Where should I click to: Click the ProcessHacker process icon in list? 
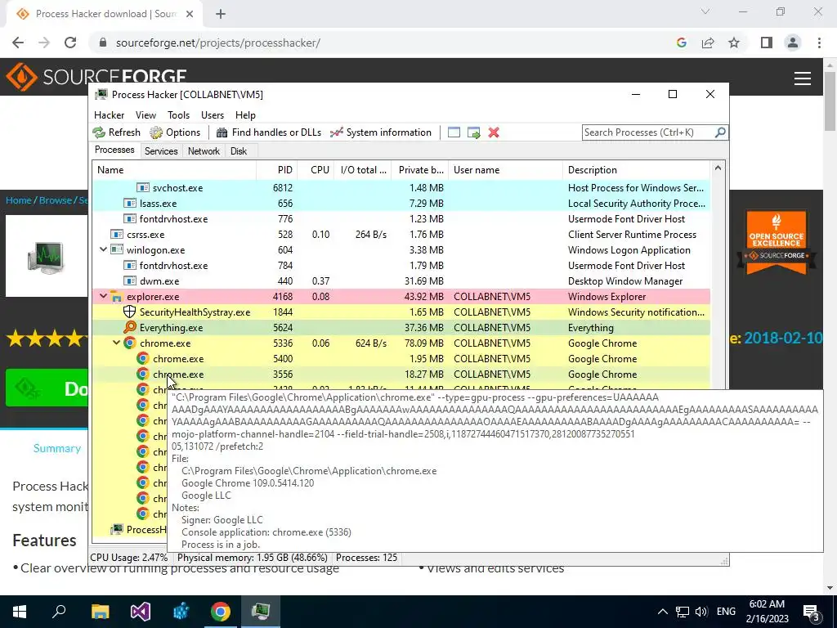click(117, 529)
